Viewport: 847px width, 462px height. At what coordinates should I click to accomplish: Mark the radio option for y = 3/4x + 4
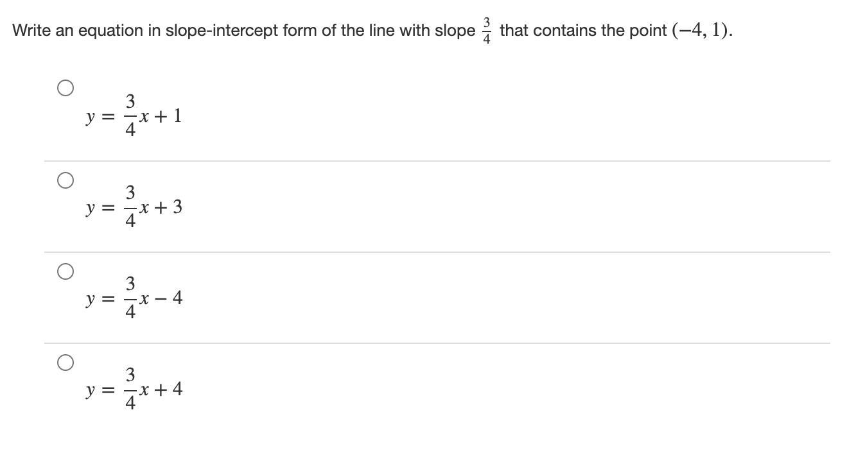(65, 363)
